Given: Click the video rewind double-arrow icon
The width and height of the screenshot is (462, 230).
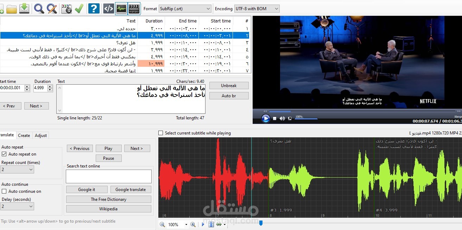Looking at the screenshot, I should pos(266,111).
